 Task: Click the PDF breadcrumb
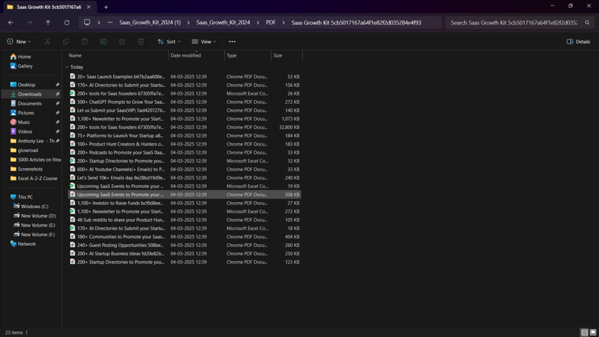(271, 23)
